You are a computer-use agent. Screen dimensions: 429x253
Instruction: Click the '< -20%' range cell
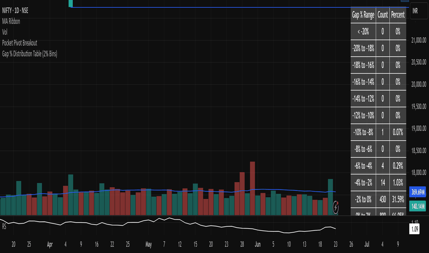pos(363,32)
